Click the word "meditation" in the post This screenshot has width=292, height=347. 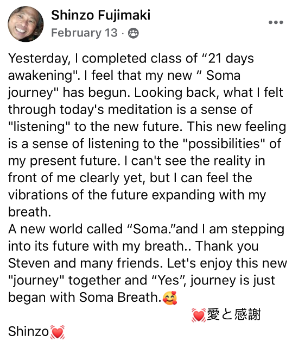[140, 110]
